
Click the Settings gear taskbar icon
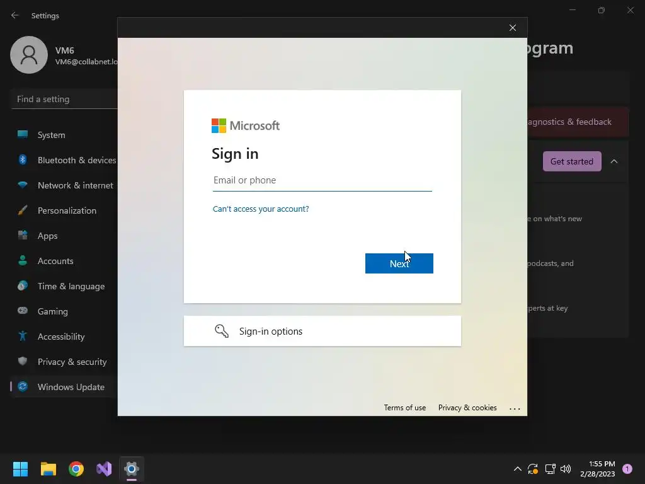[132, 469]
